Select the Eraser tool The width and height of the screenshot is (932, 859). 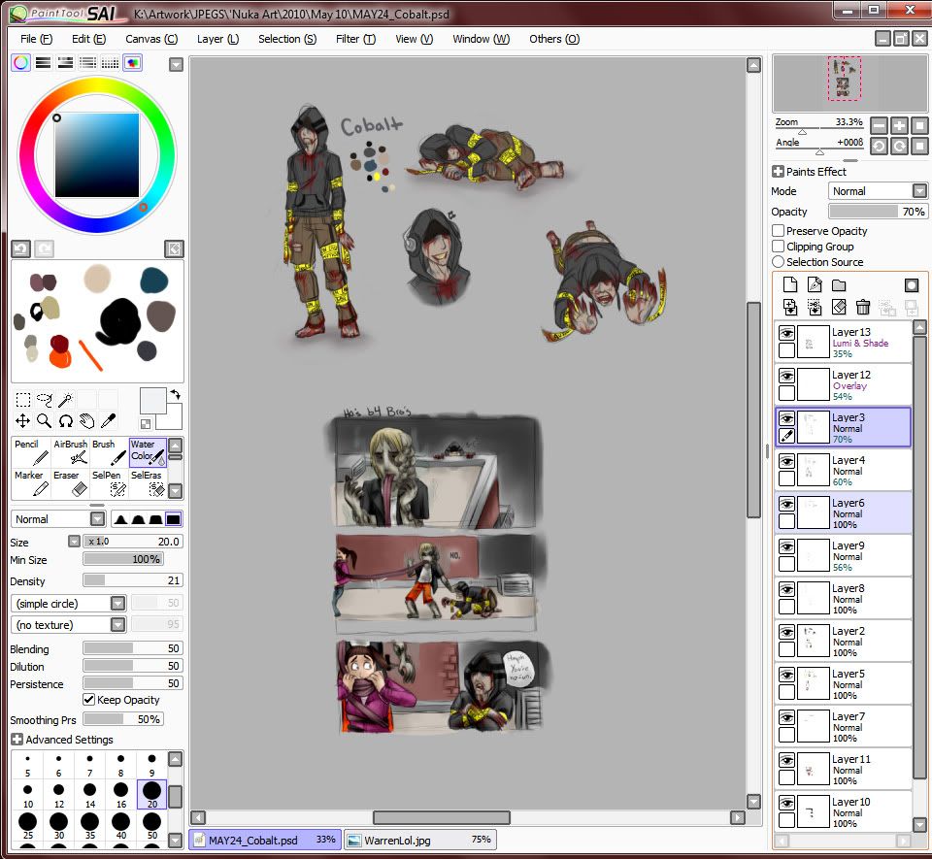pyautogui.click(x=68, y=483)
